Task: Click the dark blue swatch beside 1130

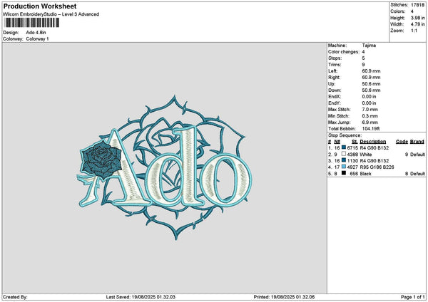Action: (344, 160)
